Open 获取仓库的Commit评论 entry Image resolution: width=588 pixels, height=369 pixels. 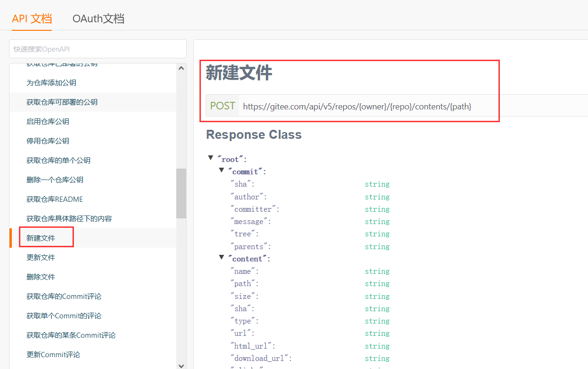point(64,296)
